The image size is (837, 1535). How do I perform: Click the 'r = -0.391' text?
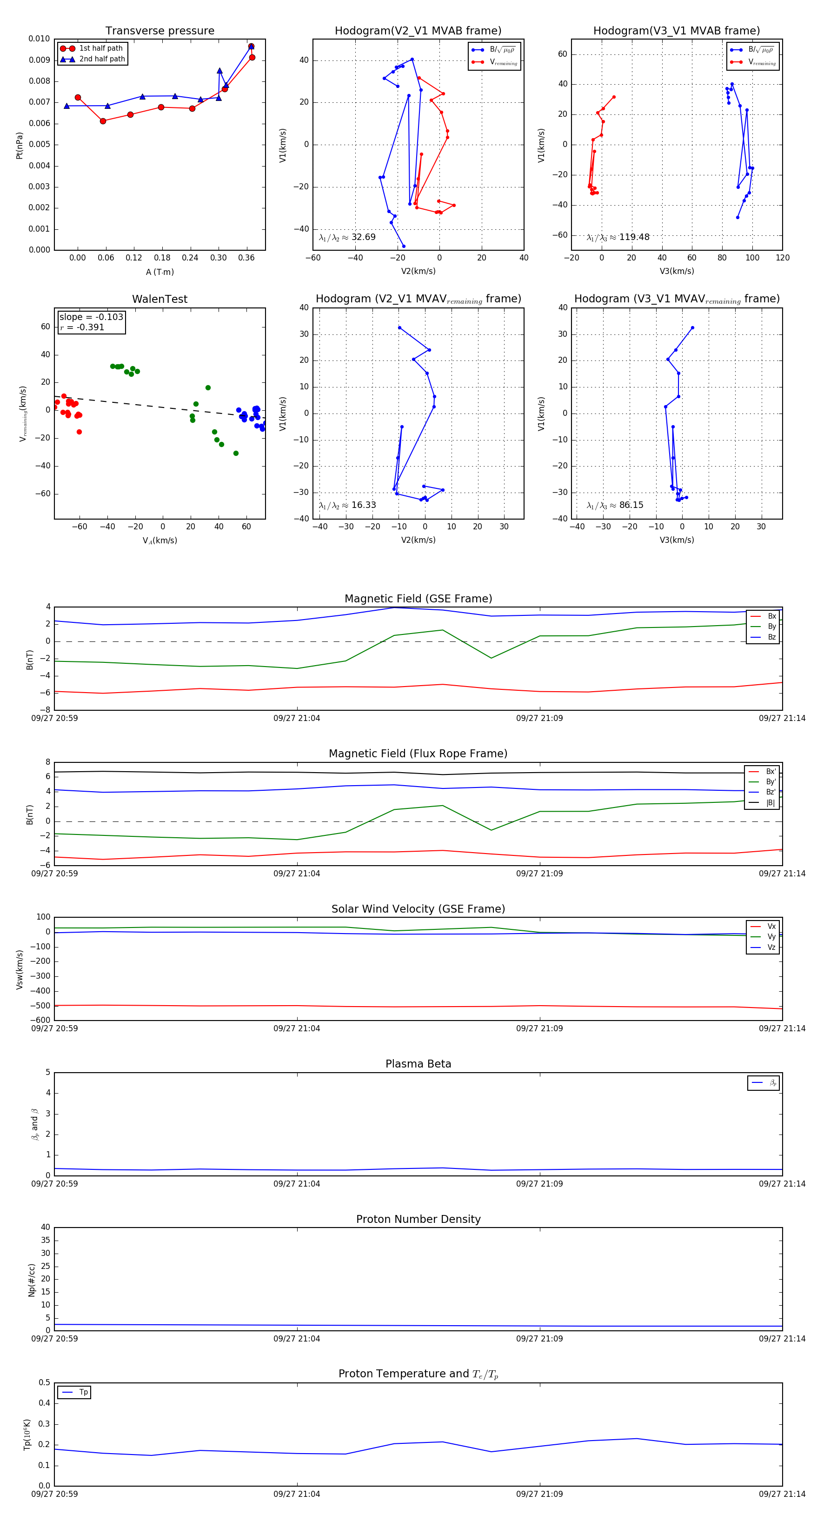82,327
